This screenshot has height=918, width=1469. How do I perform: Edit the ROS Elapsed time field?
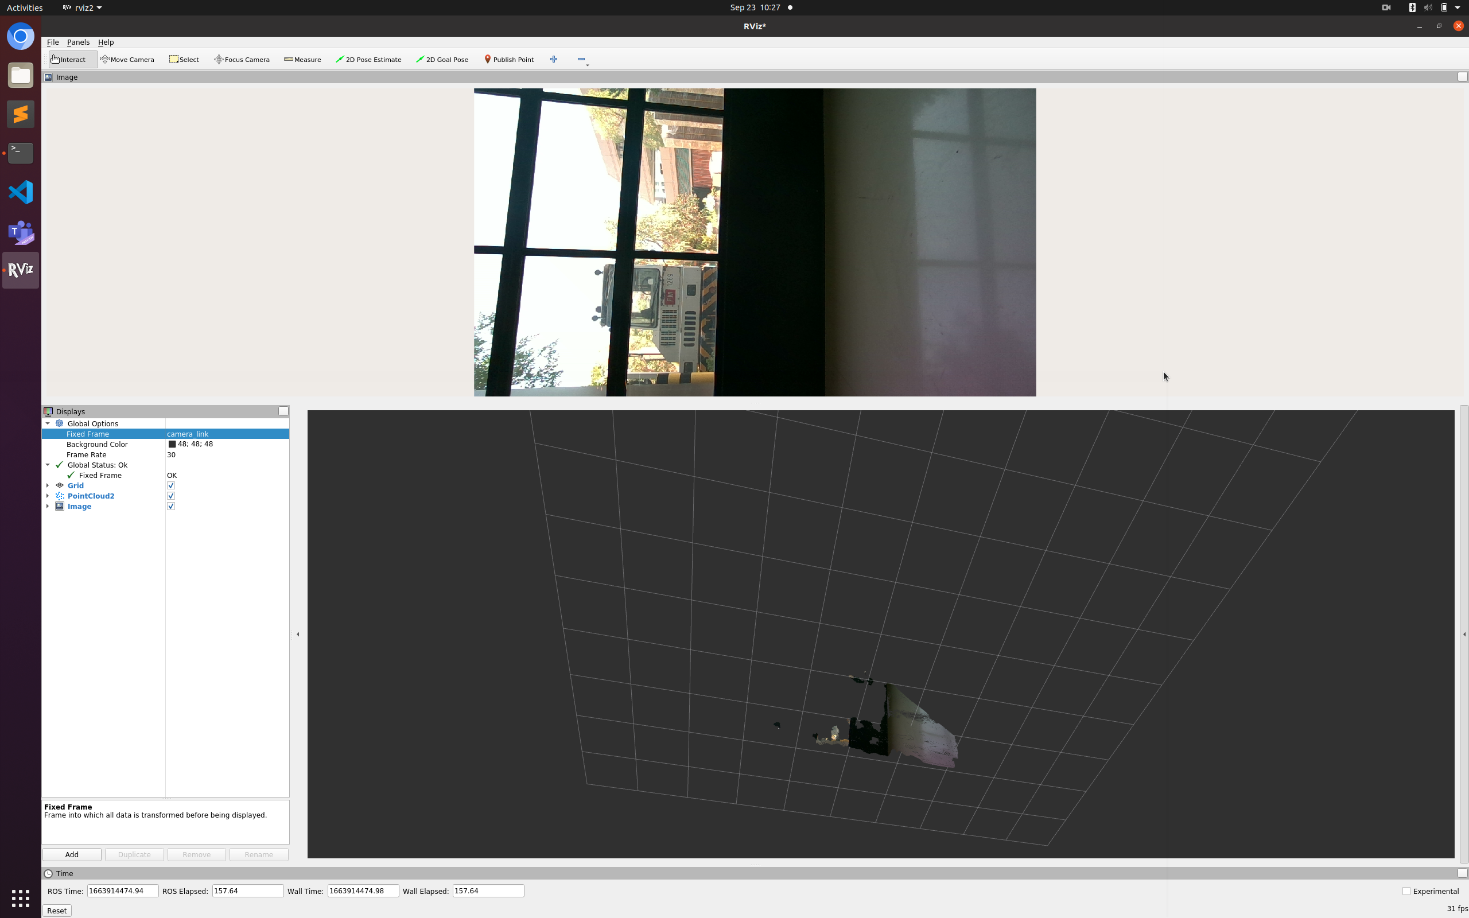coord(247,890)
